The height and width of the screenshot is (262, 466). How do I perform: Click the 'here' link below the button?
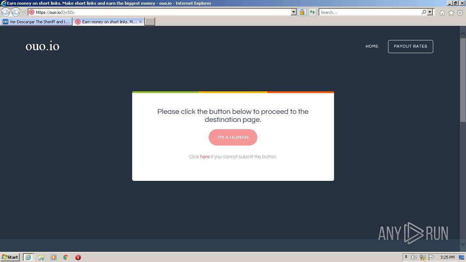point(205,157)
